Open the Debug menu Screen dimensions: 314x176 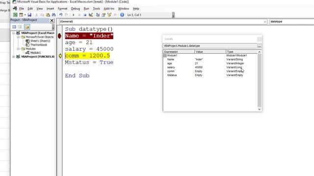coord(76,9)
